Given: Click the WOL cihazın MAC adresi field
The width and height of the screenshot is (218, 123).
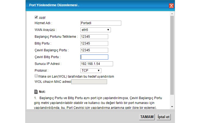Looking at the screenshot, I should pos(89,82).
